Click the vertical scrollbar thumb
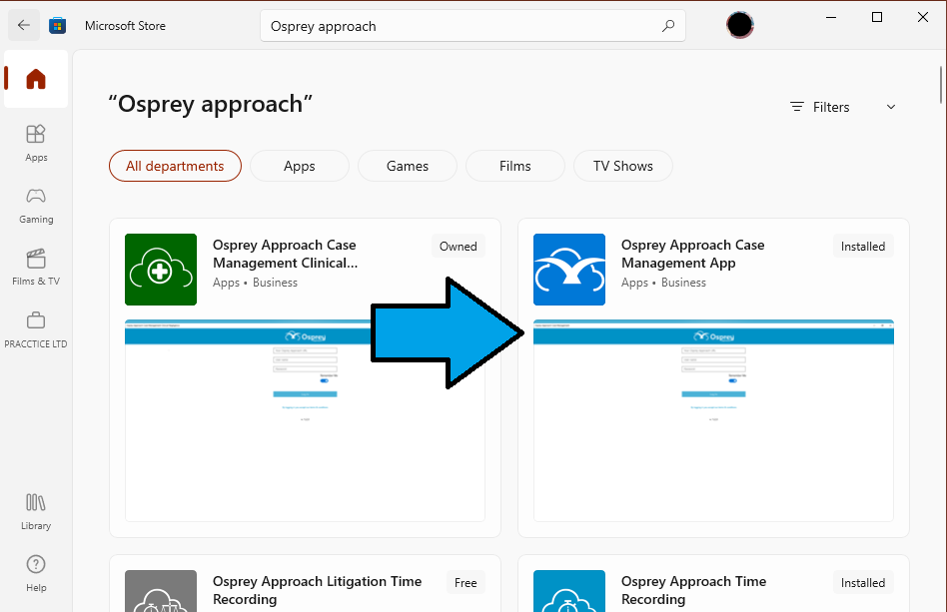The width and height of the screenshot is (947, 612). pyautogui.click(x=941, y=85)
